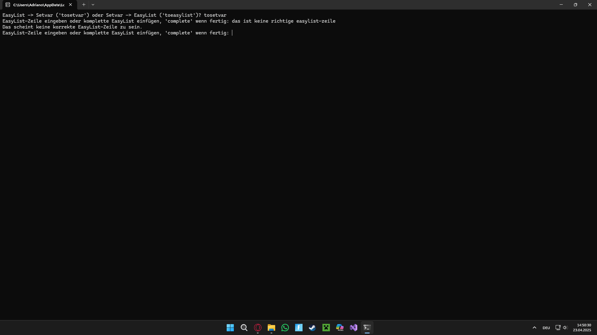Open the blue F app on taskbar
The width and height of the screenshot is (597, 335).
(299, 328)
